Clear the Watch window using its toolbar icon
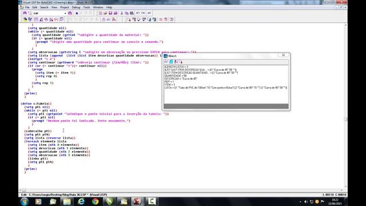 [171, 62]
